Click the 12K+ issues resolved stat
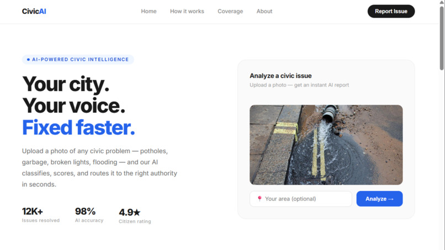Screen dimensions: 445x250 tap(41, 215)
